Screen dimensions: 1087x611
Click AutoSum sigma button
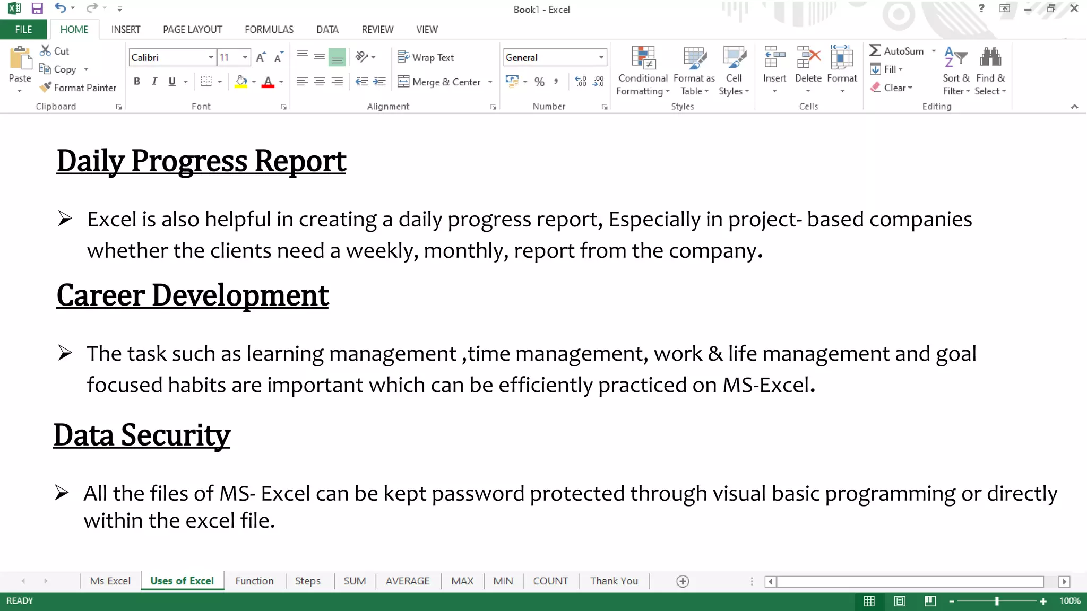[x=897, y=51]
